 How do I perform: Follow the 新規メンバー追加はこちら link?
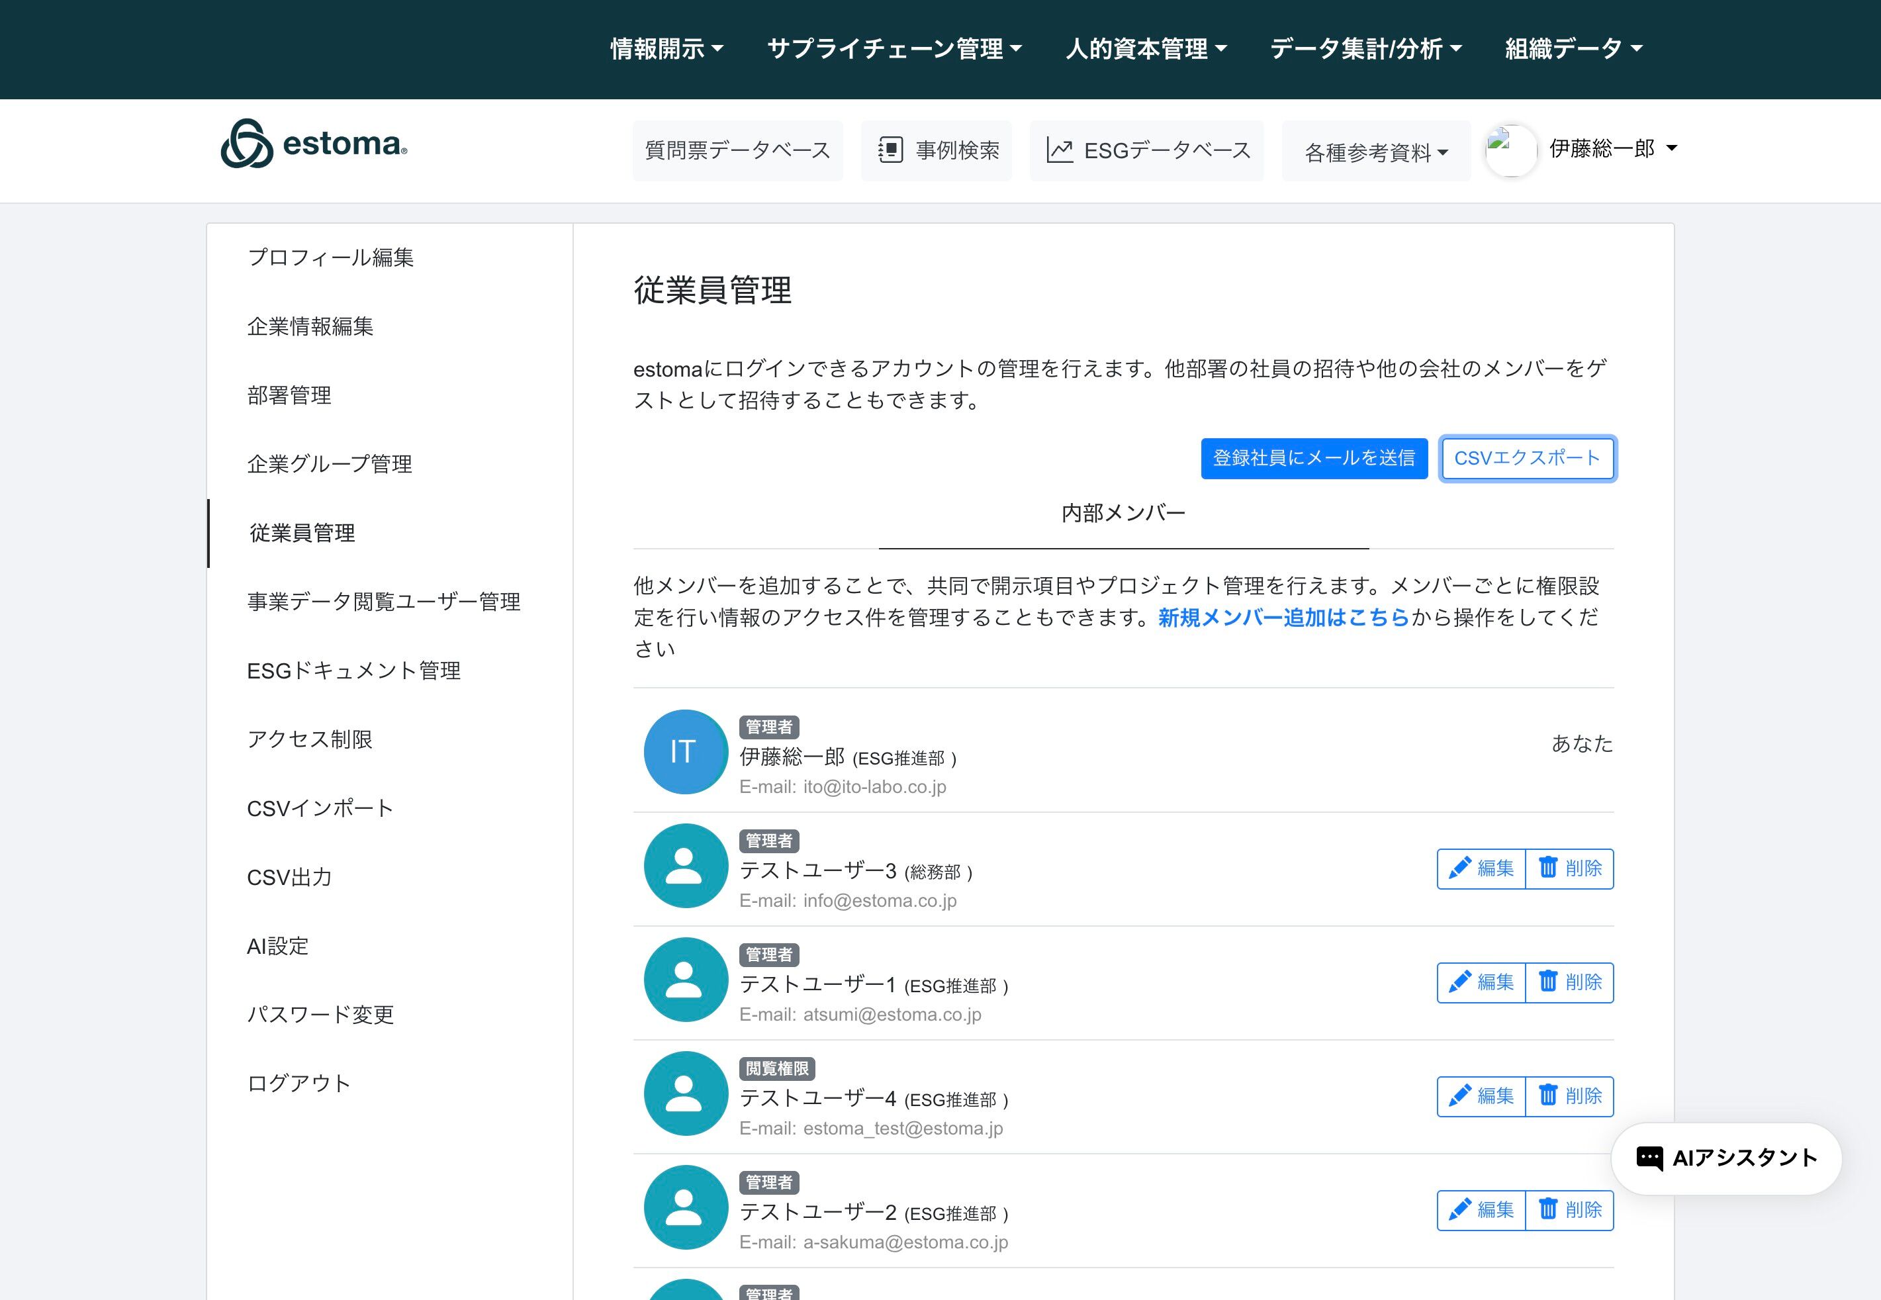point(1283,618)
